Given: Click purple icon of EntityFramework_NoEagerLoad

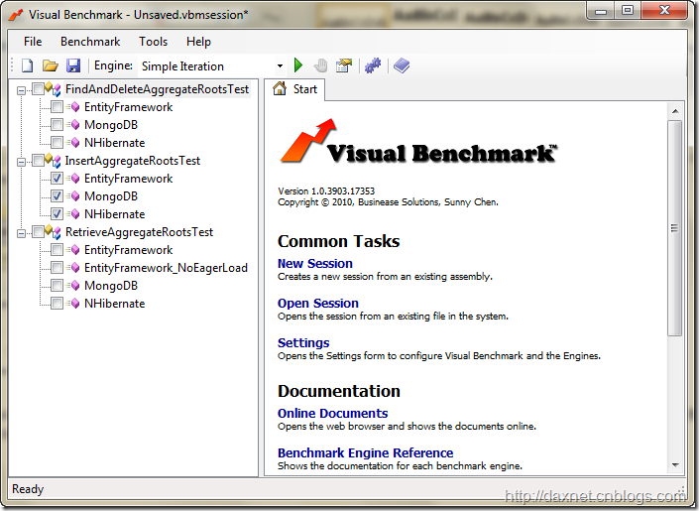Looking at the screenshot, I should click(73, 268).
